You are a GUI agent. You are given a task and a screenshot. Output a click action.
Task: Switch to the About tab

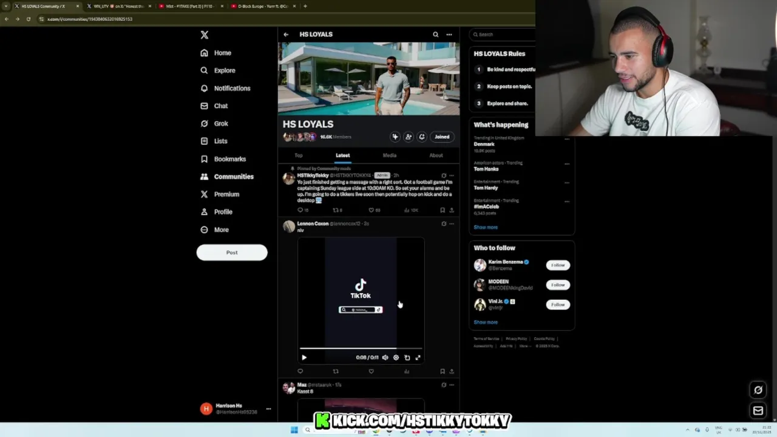point(436,155)
